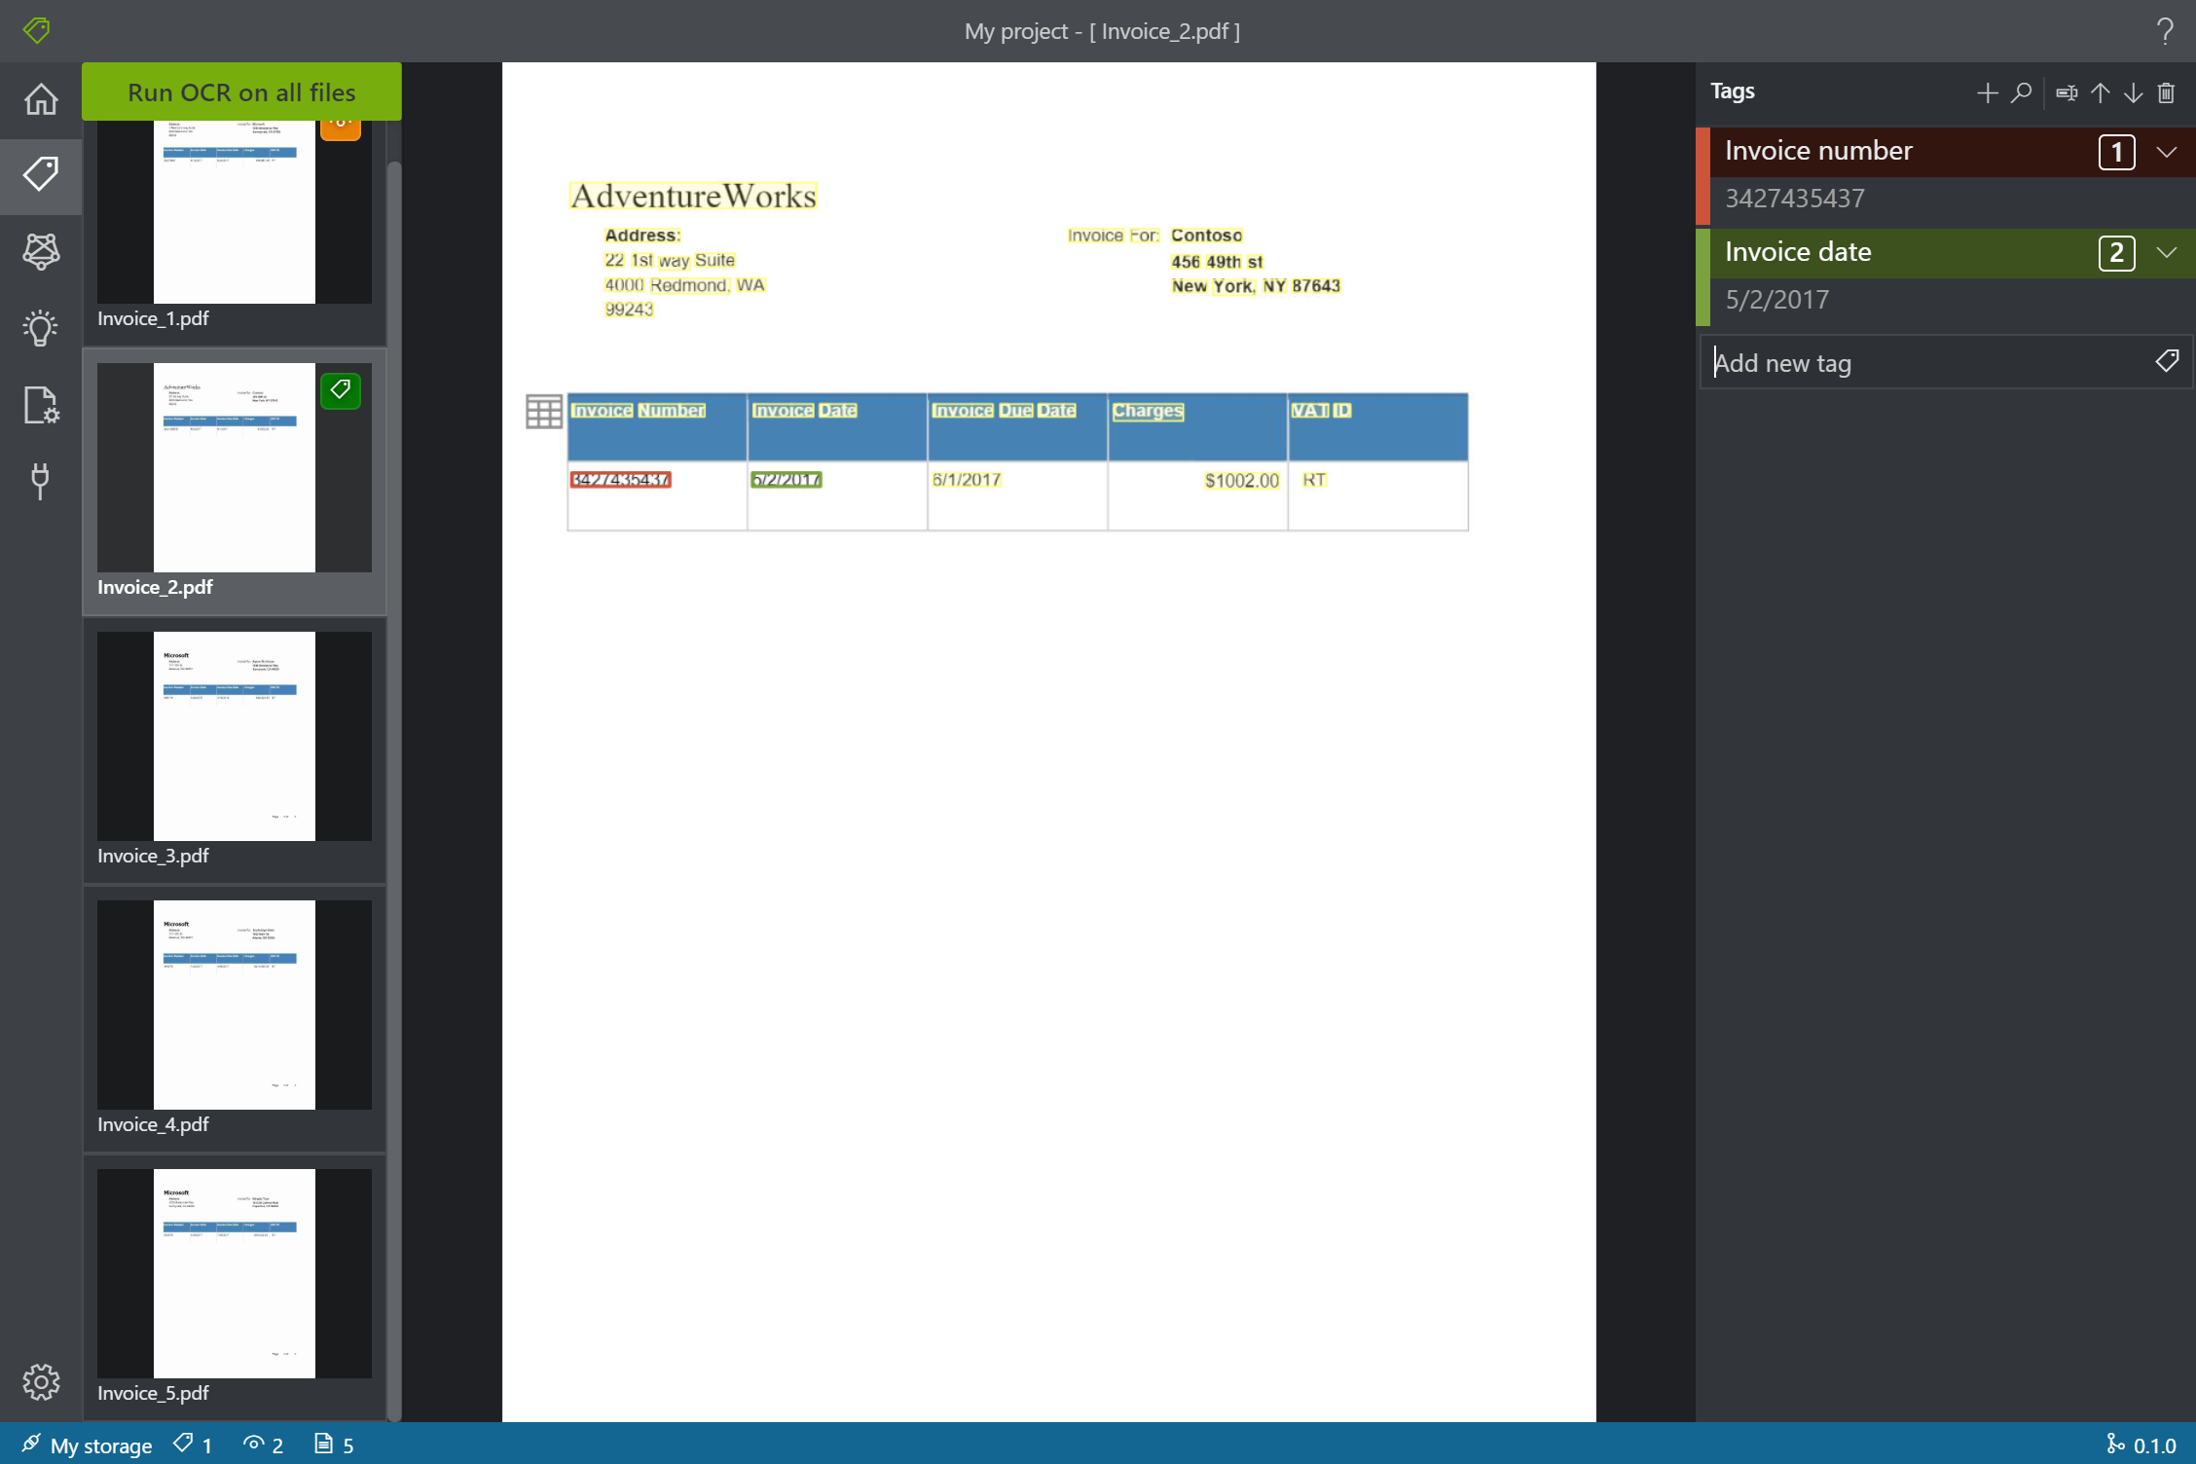
Task: Click the table layout icon beside the invoice table
Action: point(543,412)
